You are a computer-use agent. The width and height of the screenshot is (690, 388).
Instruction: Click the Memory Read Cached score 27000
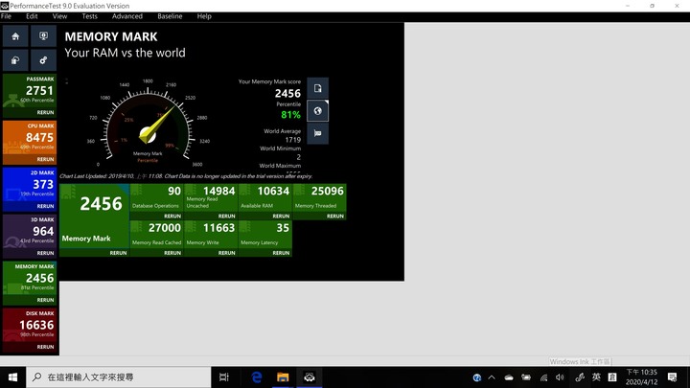click(165, 228)
